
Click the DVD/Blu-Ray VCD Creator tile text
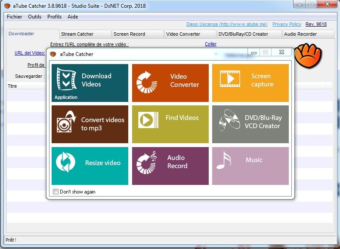click(263, 122)
